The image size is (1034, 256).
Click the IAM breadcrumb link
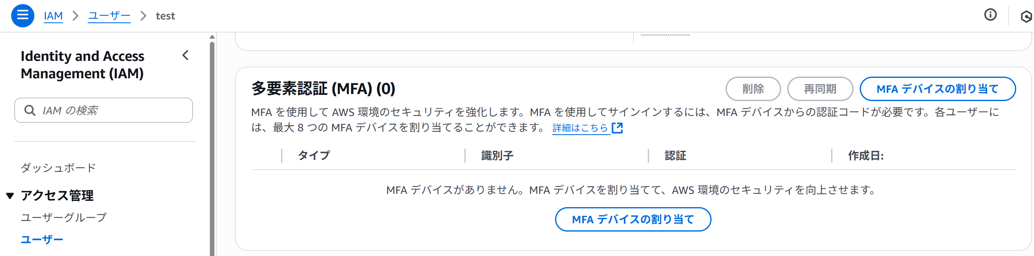[x=53, y=16]
